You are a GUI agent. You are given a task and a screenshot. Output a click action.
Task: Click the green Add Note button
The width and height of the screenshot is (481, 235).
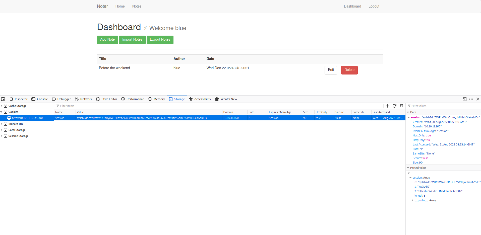click(107, 40)
